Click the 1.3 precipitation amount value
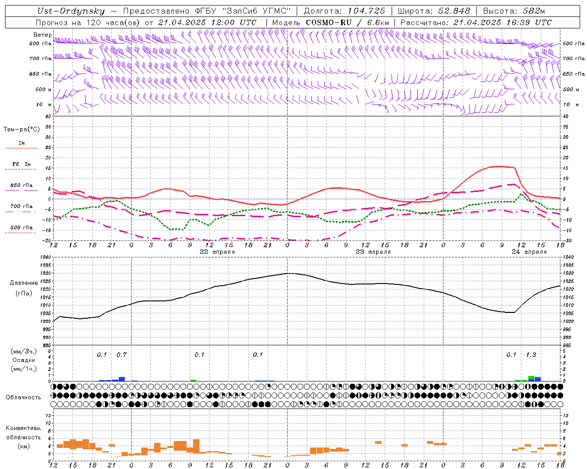The image size is (587, 469). coord(531,354)
